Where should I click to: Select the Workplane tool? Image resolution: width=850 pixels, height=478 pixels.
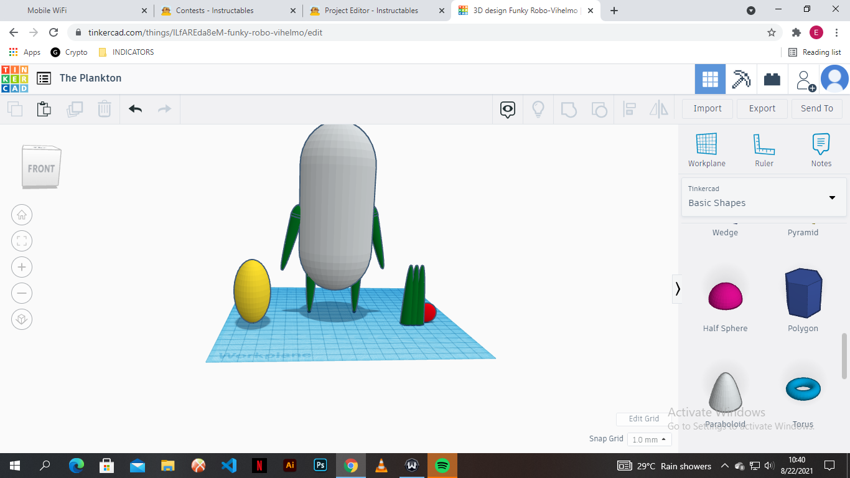(707, 150)
